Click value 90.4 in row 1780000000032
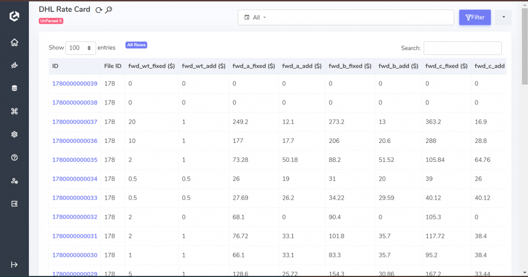Screen dimensions: 528x277 point(335,217)
